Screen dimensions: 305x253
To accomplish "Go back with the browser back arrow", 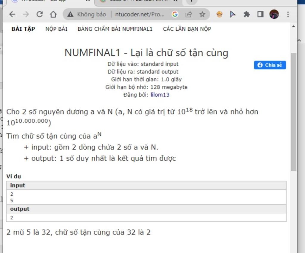I will (x=12, y=14).
